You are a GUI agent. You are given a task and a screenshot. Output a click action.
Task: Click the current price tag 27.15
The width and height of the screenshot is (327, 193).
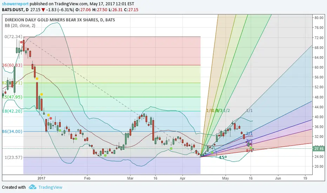click(x=319, y=149)
